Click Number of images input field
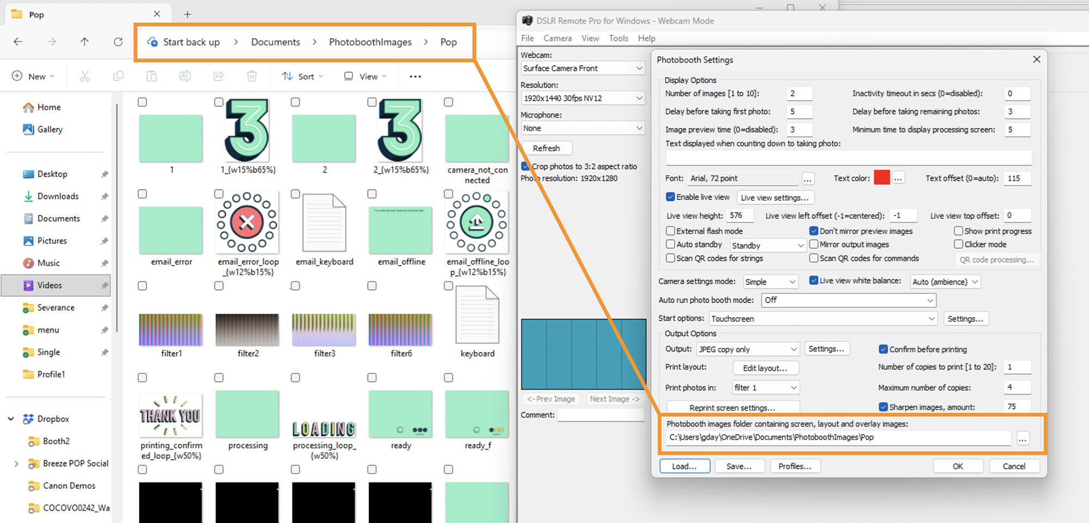Screen dimensions: 1089x523 pos(799,94)
